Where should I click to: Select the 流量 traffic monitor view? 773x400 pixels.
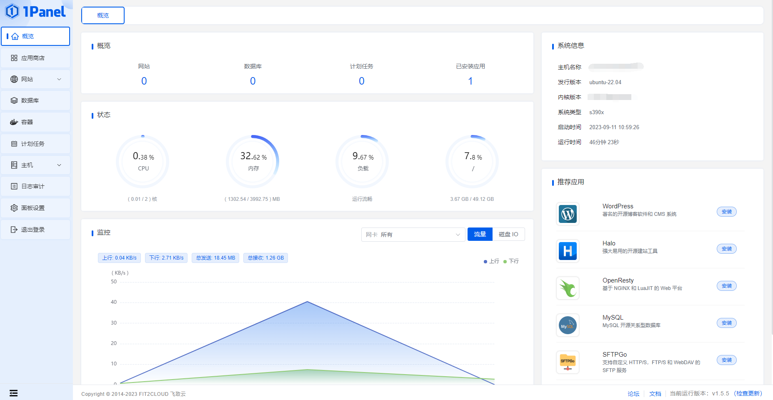[x=480, y=234]
